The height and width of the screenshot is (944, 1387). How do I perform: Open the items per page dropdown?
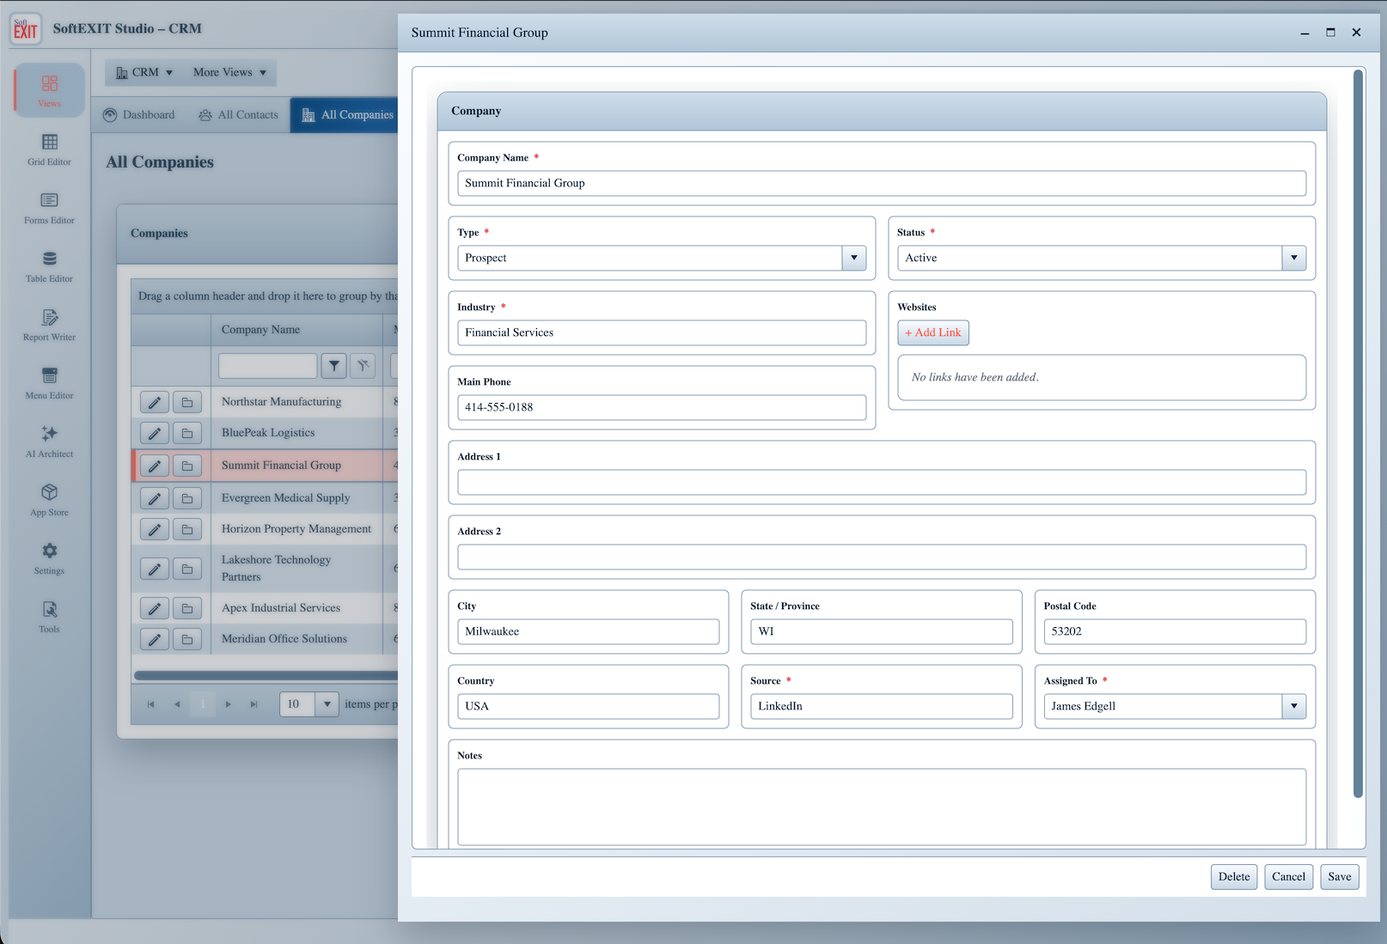327,704
